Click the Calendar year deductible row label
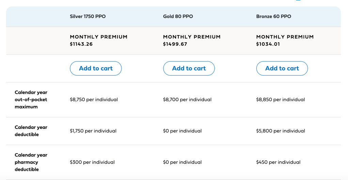Viewport: 348px width, 180px height. tap(31, 131)
